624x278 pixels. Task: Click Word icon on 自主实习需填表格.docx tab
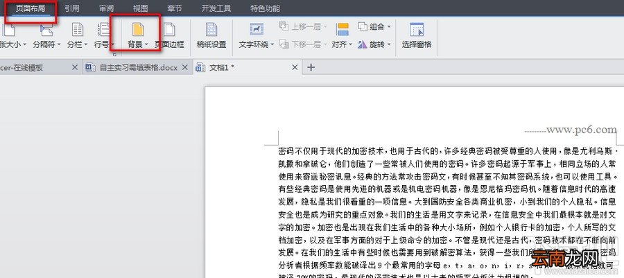[x=91, y=68]
